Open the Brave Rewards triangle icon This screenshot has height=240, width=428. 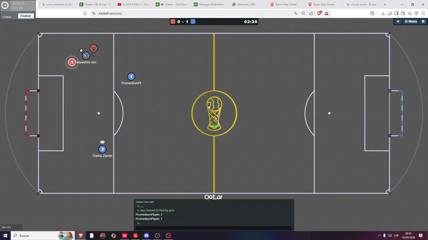(327, 13)
